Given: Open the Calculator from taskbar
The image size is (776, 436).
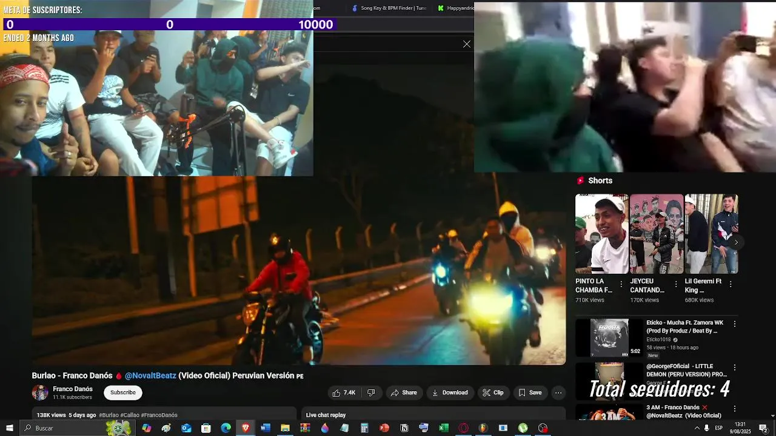Looking at the screenshot, I should 364,428.
